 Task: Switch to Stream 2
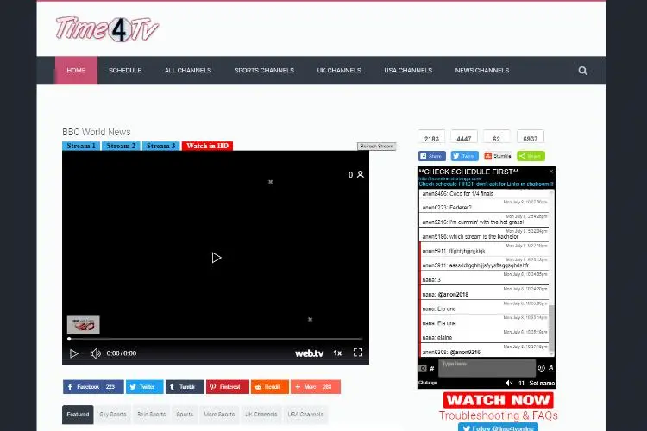[121, 146]
